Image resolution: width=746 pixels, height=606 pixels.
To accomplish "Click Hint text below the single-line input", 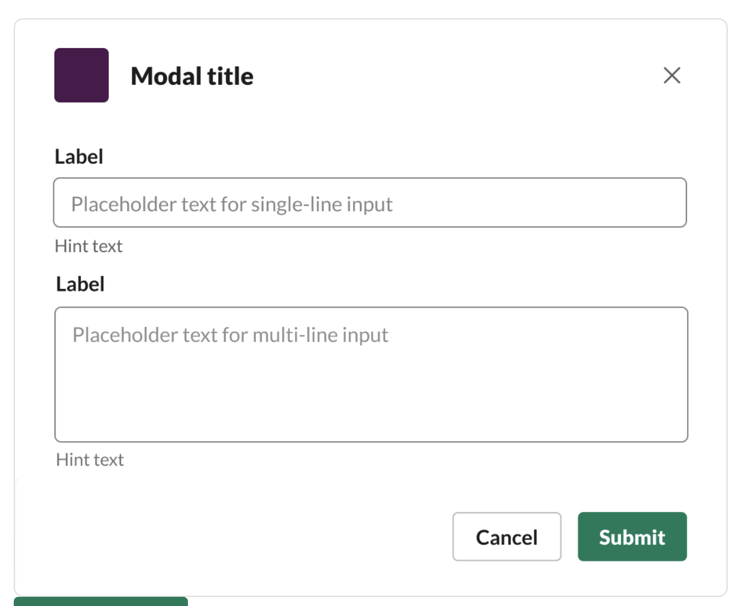I will click(89, 246).
